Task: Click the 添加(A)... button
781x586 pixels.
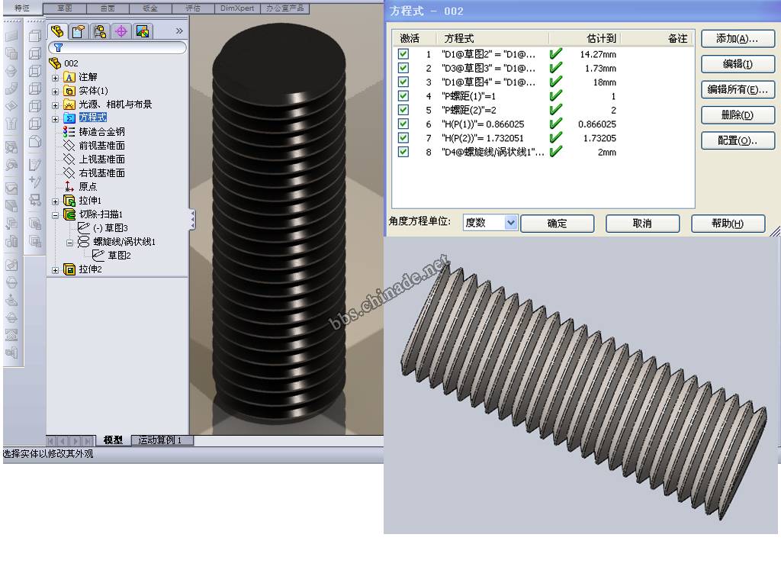Action: tap(738, 39)
